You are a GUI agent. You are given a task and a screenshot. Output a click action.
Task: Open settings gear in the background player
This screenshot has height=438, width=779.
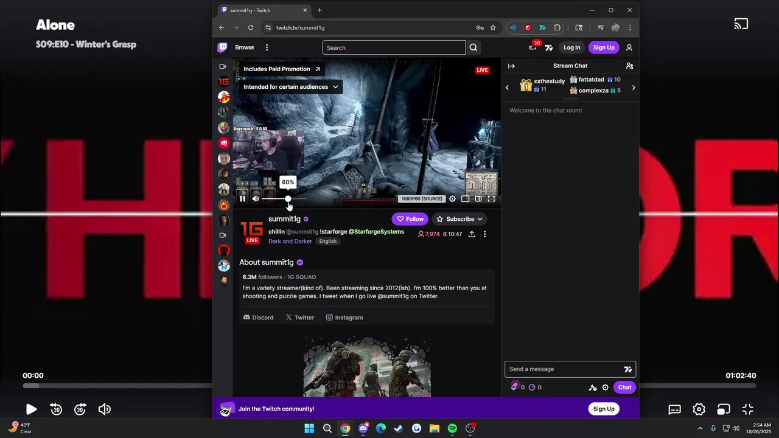[699, 409]
